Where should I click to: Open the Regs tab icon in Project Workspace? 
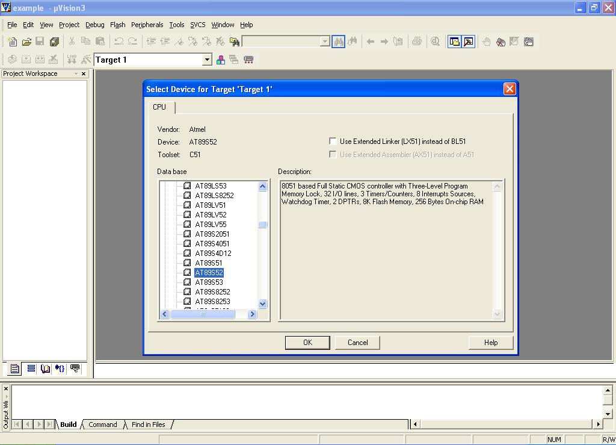pyautogui.click(x=31, y=369)
